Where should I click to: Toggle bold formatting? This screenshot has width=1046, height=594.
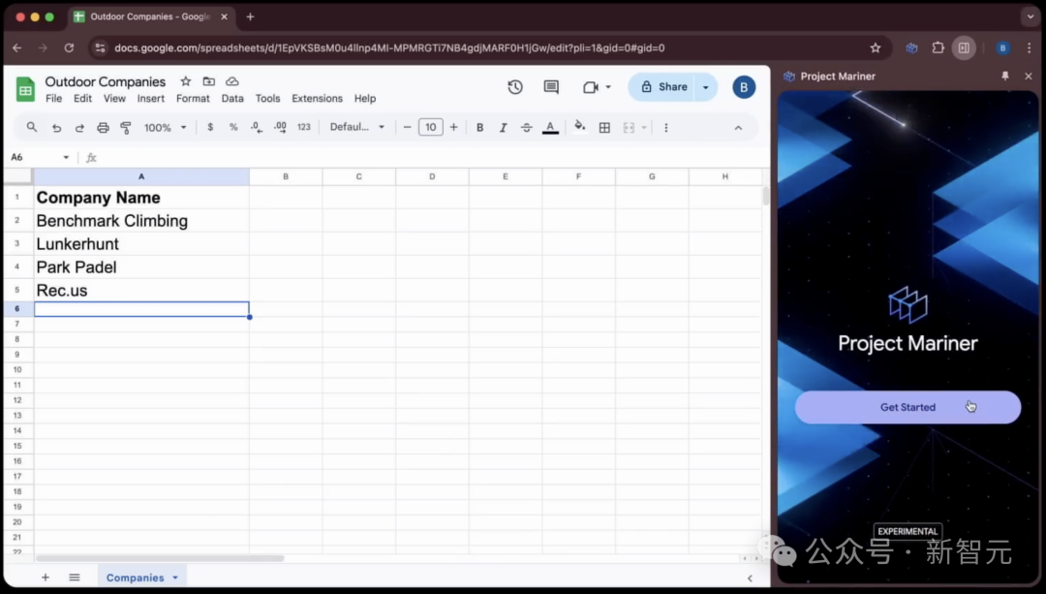(479, 128)
